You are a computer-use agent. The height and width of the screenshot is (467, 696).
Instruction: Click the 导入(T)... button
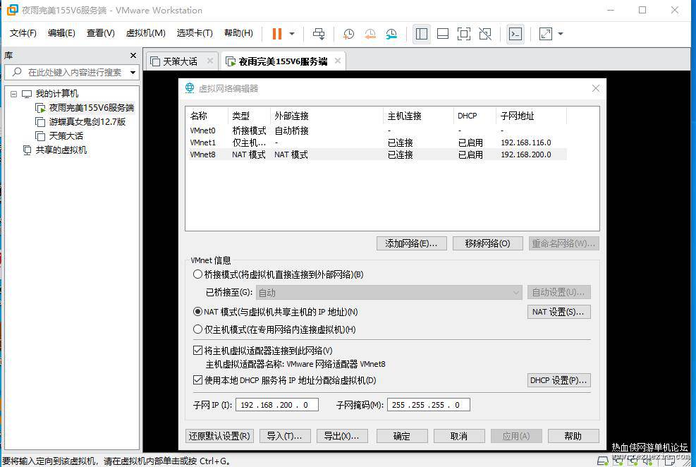tap(284, 436)
